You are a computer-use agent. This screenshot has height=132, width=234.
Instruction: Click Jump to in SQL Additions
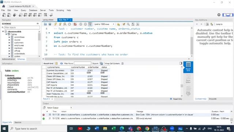point(219,24)
